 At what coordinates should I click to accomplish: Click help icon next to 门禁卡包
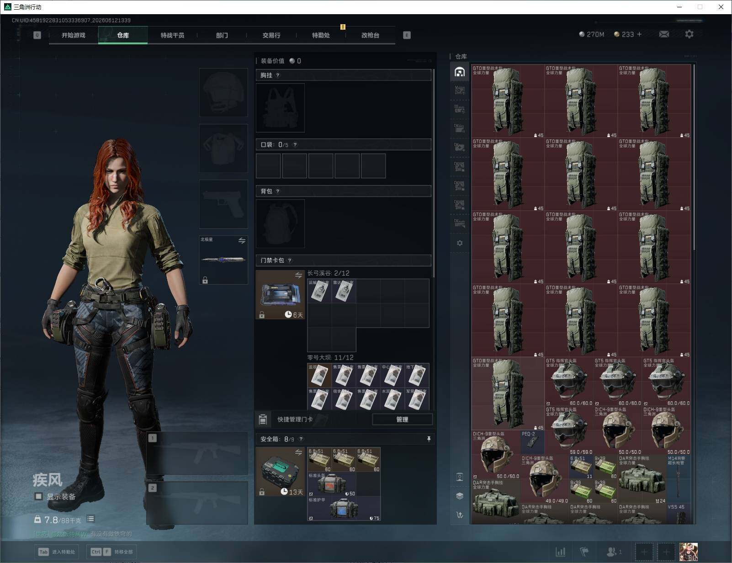coord(290,260)
